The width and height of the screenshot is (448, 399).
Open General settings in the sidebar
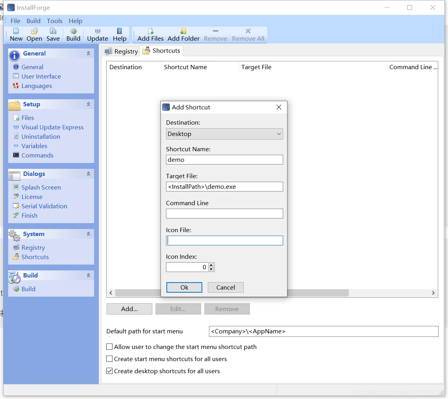pyautogui.click(x=32, y=67)
